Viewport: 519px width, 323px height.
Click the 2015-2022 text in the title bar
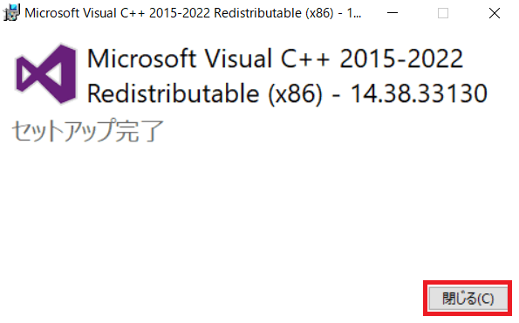[180, 13]
